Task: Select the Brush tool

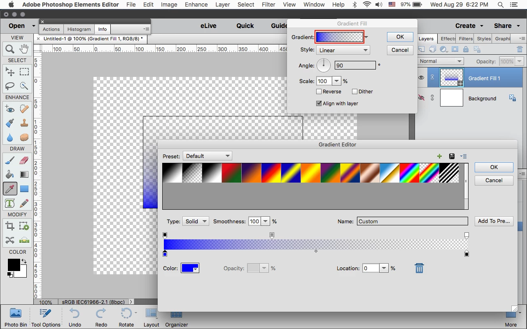Action: pos(10,160)
